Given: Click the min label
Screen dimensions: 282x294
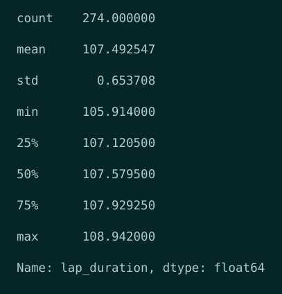Looking at the screenshot, I should [x=28, y=112].
